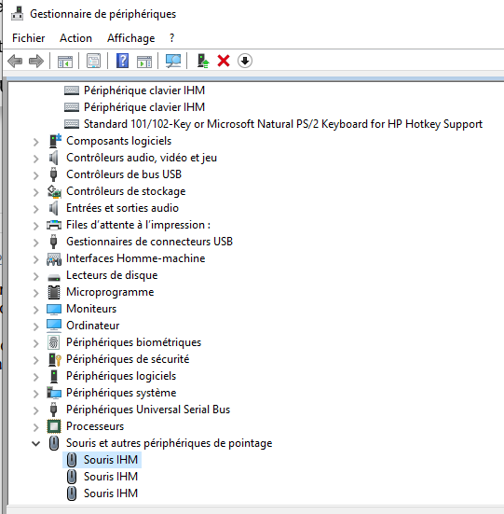Expand the Moniteurs category

point(36,310)
